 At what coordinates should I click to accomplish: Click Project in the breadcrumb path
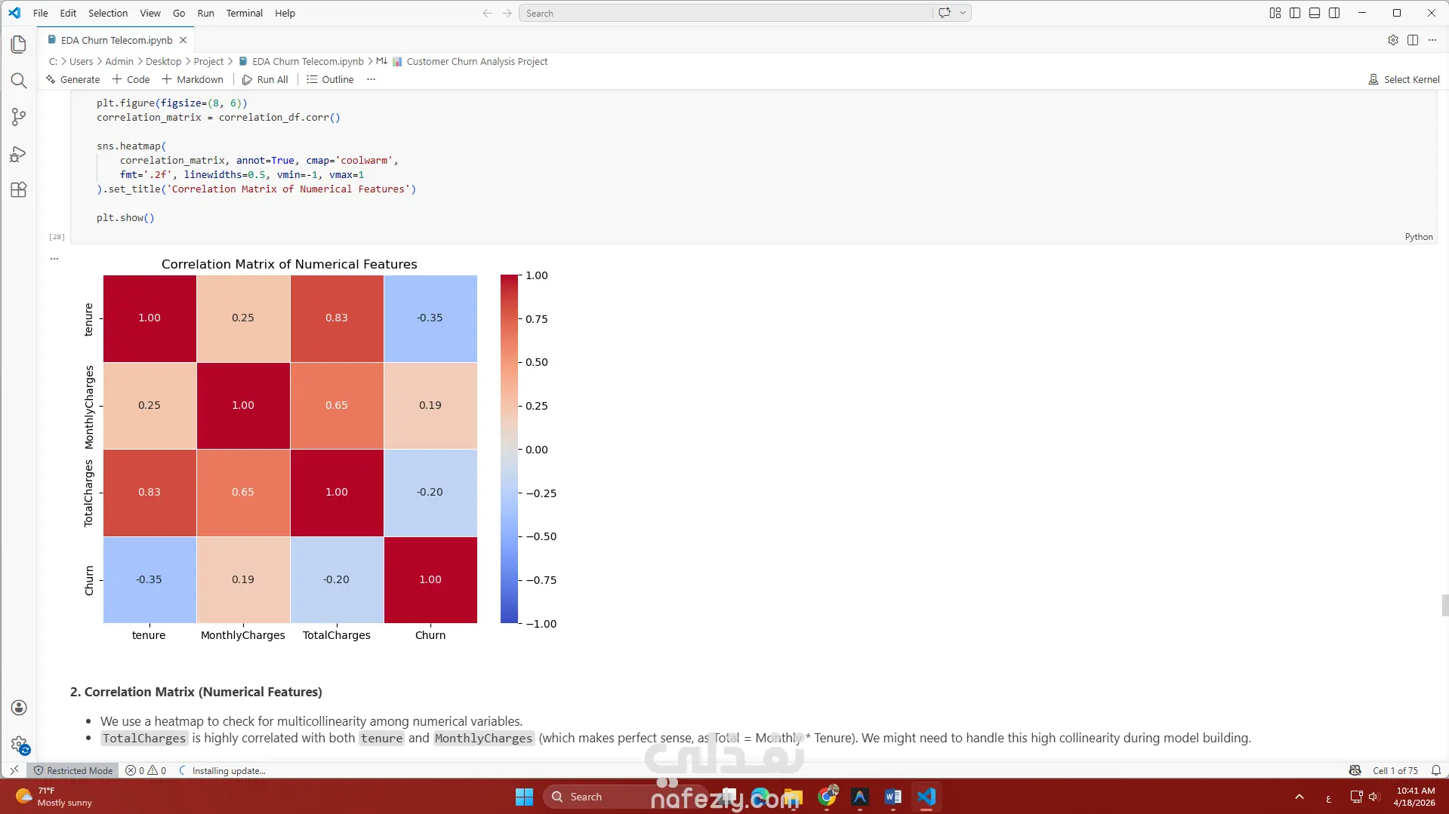[x=208, y=62]
